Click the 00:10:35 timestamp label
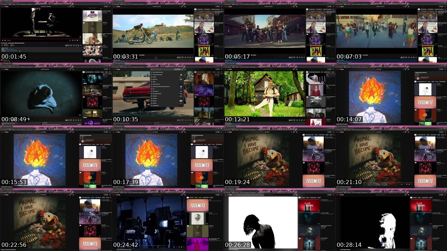Viewport: 447px width, 251px height. (126, 119)
